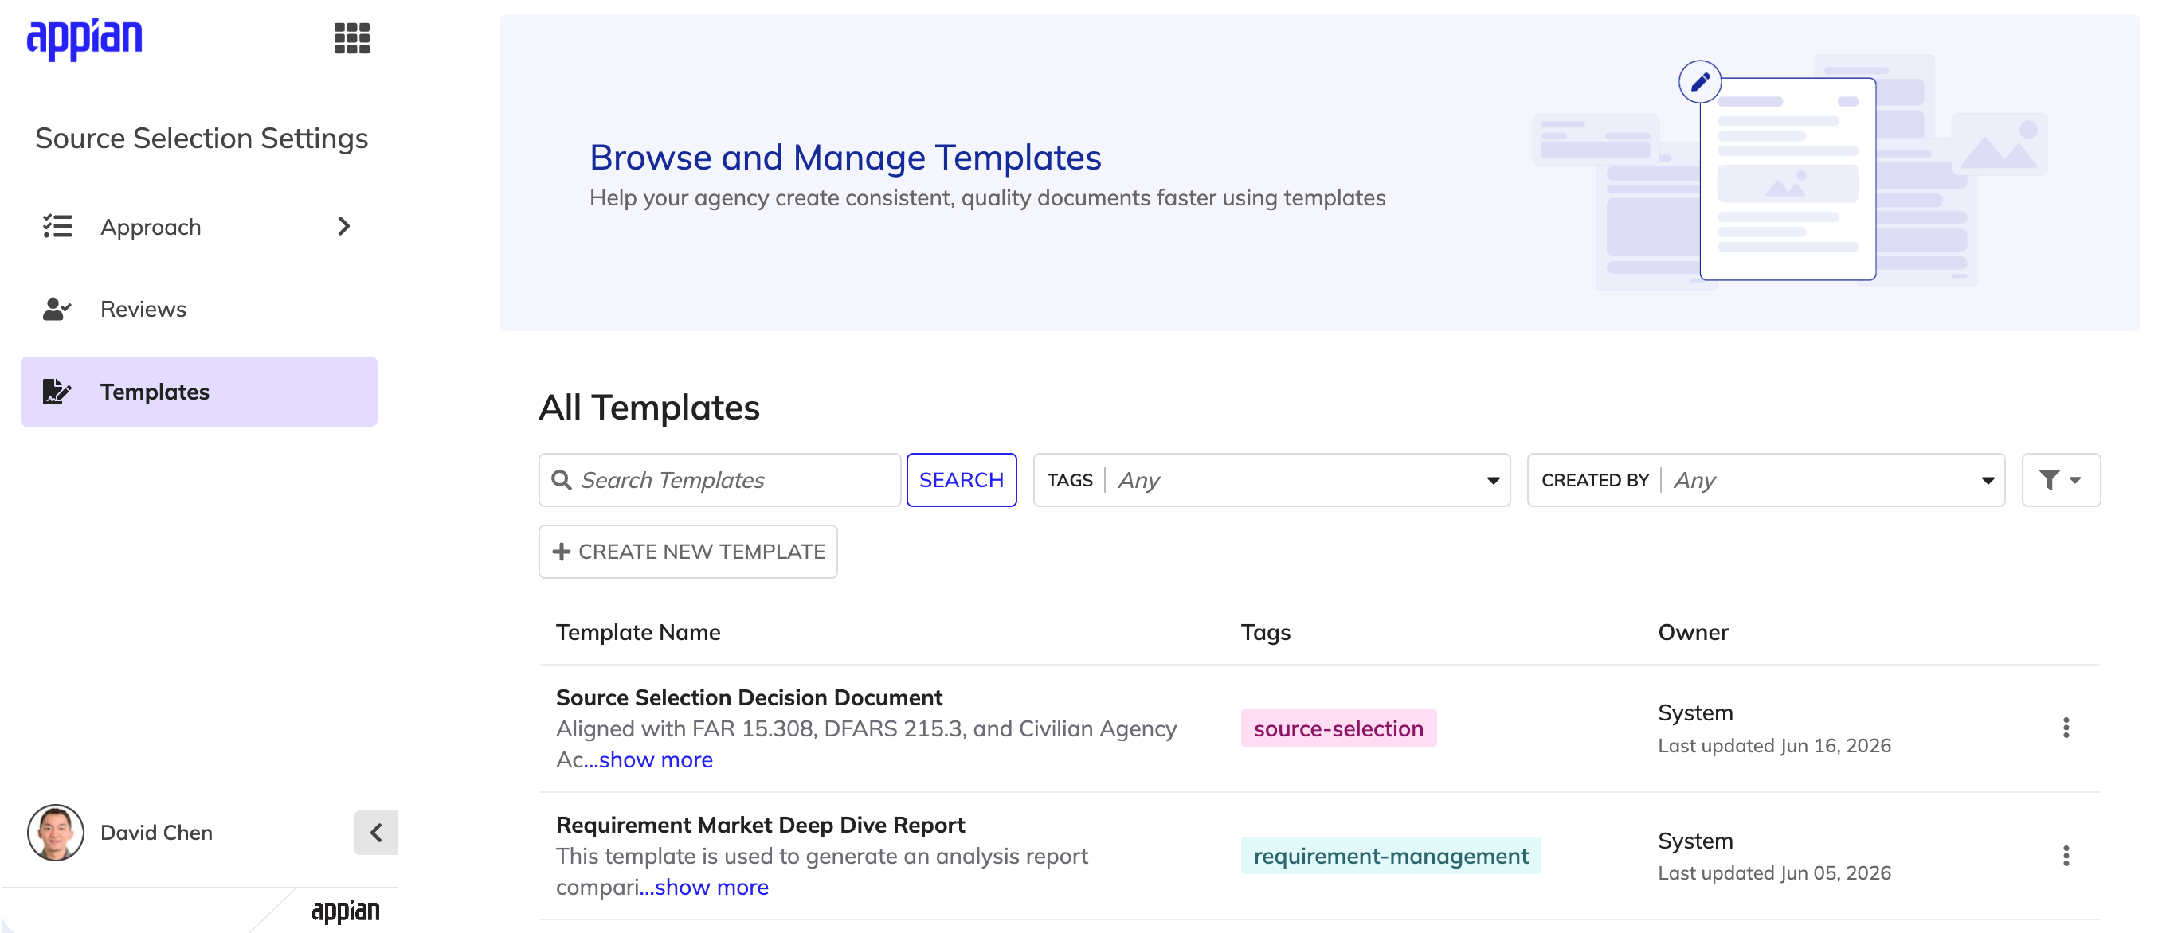2170x933 pixels.
Task: Click the Tags column header
Action: tap(1265, 632)
